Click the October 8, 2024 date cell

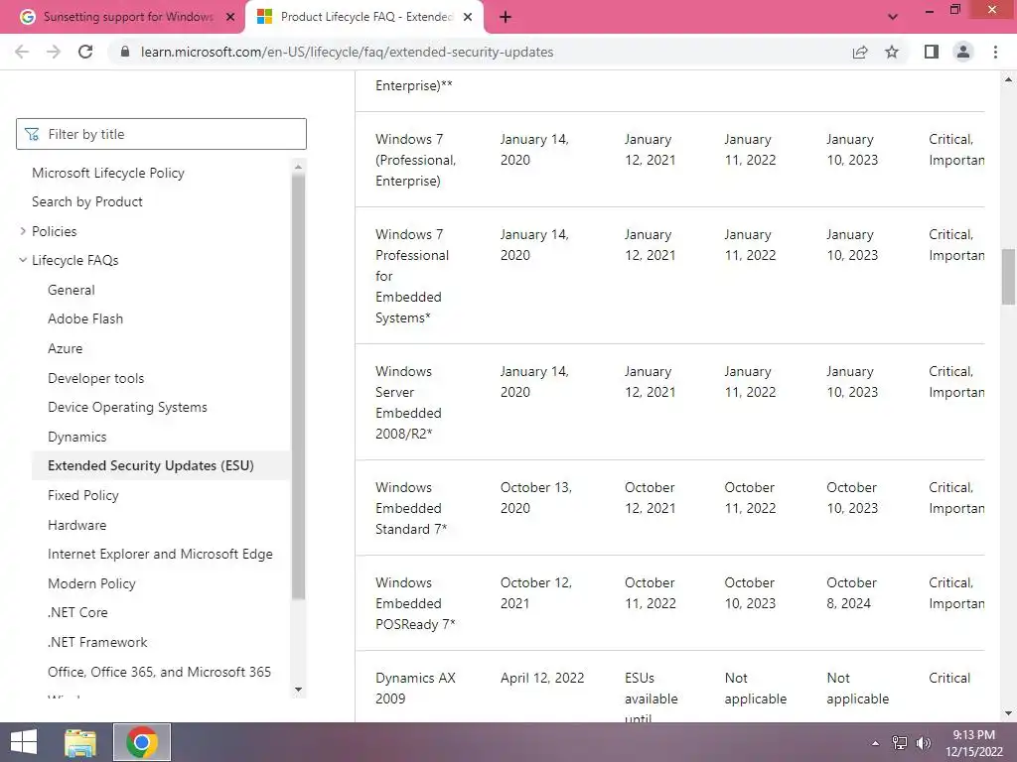851,593
